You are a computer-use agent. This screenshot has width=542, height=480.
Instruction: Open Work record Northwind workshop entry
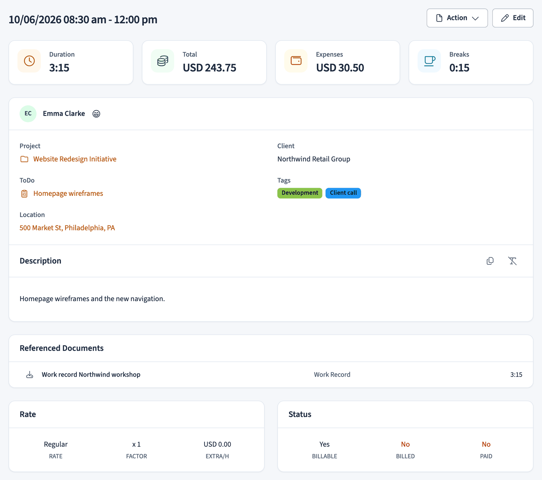pos(91,375)
